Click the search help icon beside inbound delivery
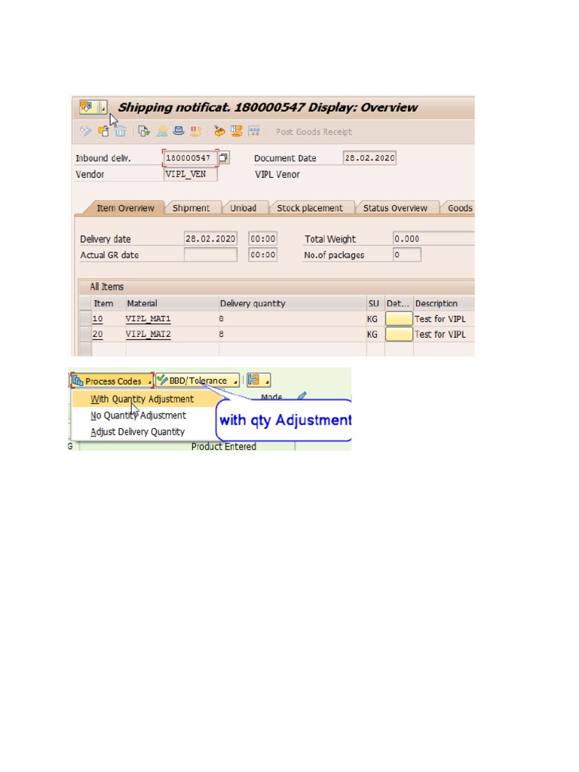This screenshot has height=772, width=579. tap(223, 158)
